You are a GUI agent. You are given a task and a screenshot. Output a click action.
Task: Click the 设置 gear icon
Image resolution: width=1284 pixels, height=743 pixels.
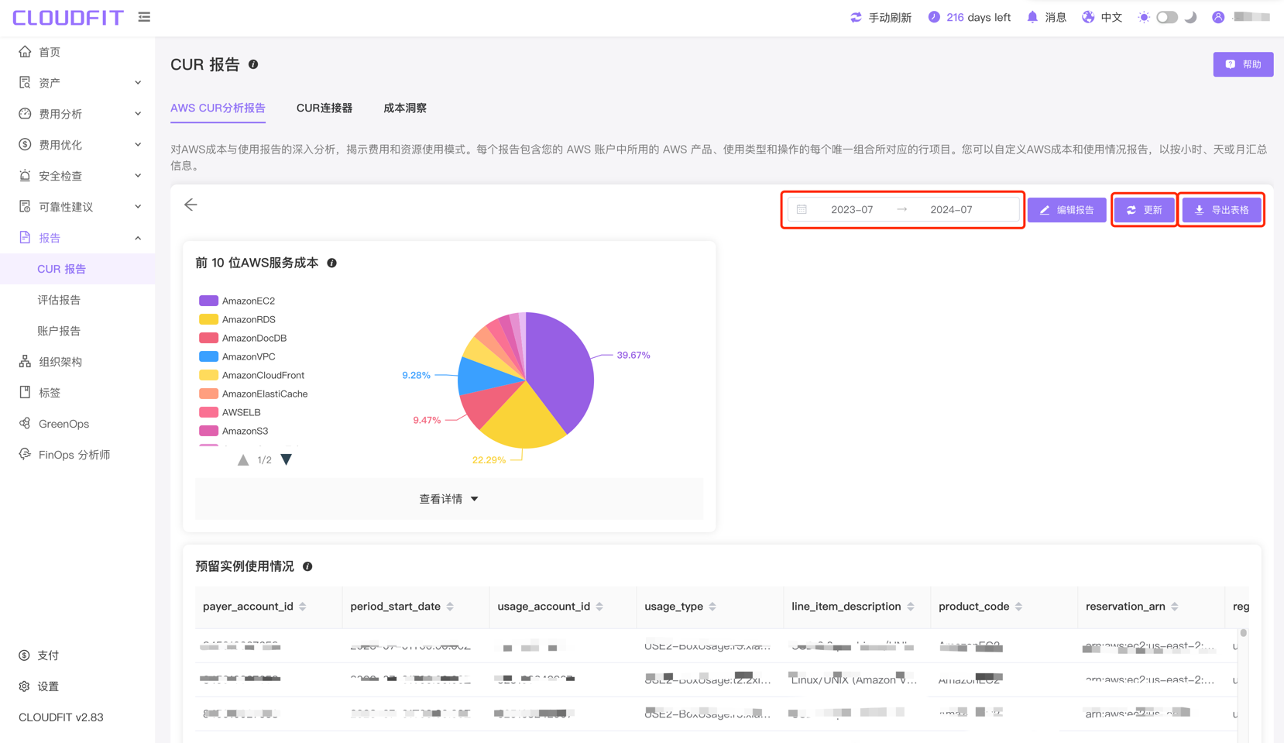coord(25,686)
